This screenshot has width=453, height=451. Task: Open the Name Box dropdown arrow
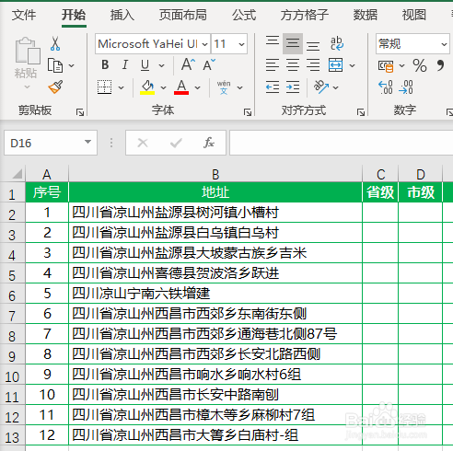(x=87, y=142)
